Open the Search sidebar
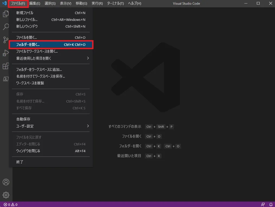275x207 pixels. tap(6, 27)
